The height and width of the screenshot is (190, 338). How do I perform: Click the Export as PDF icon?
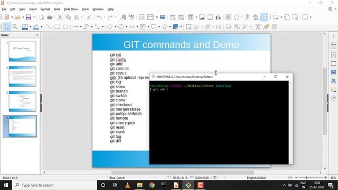[42, 17]
